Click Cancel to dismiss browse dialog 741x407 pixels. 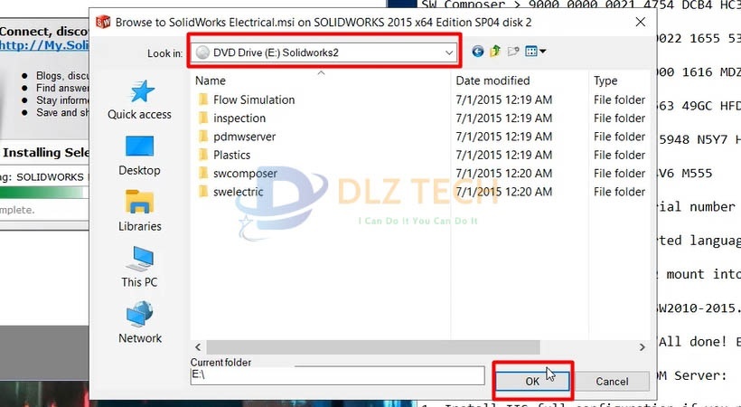coord(612,382)
